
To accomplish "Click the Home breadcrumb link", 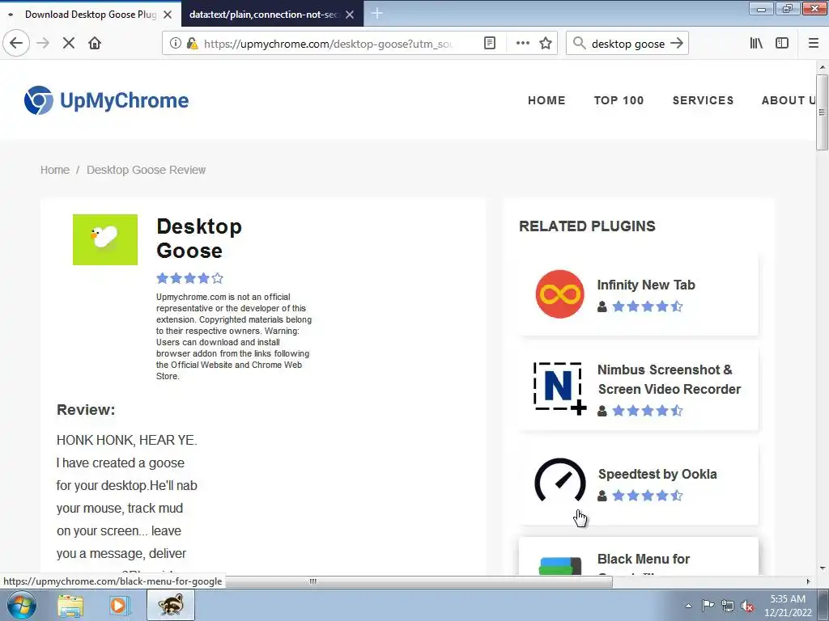I will point(55,170).
